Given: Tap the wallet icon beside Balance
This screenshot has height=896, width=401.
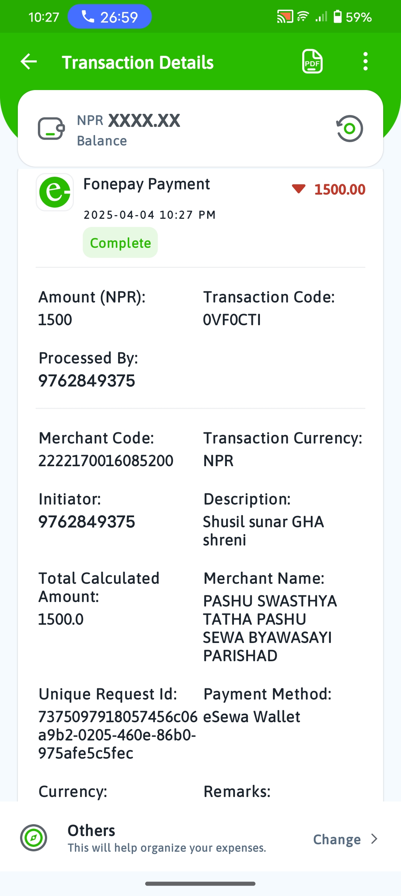Looking at the screenshot, I should click(x=51, y=129).
